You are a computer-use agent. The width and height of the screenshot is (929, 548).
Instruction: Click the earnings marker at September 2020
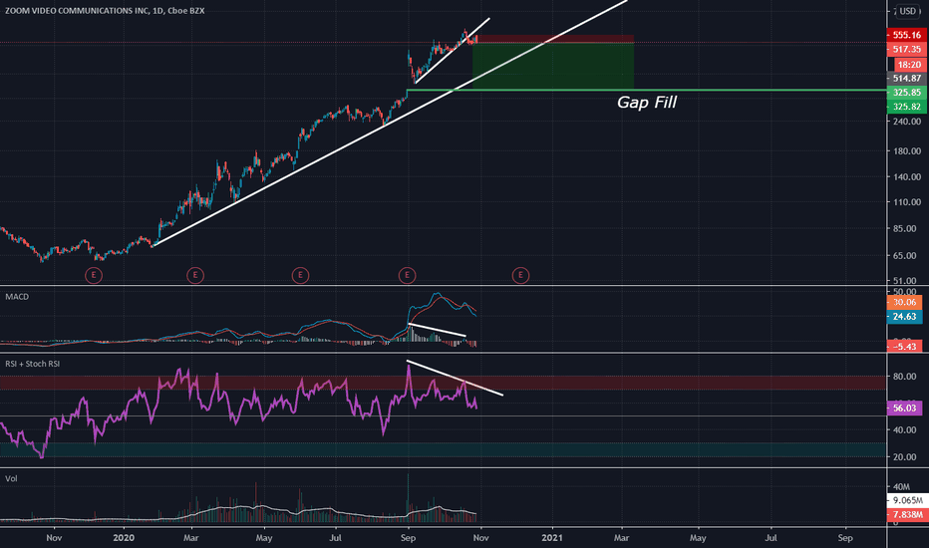click(407, 275)
